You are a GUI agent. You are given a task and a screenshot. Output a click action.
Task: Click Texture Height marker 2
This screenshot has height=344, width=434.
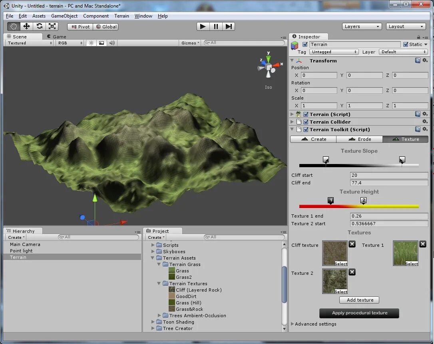click(x=363, y=200)
